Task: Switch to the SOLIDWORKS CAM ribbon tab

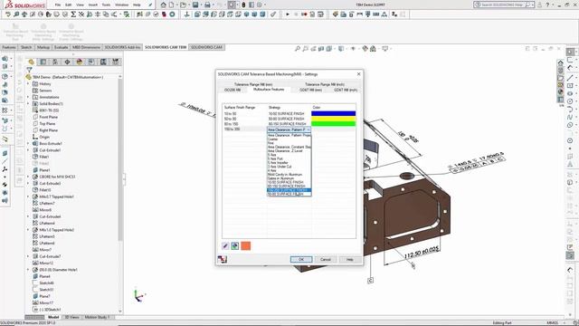Action: click(x=207, y=47)
